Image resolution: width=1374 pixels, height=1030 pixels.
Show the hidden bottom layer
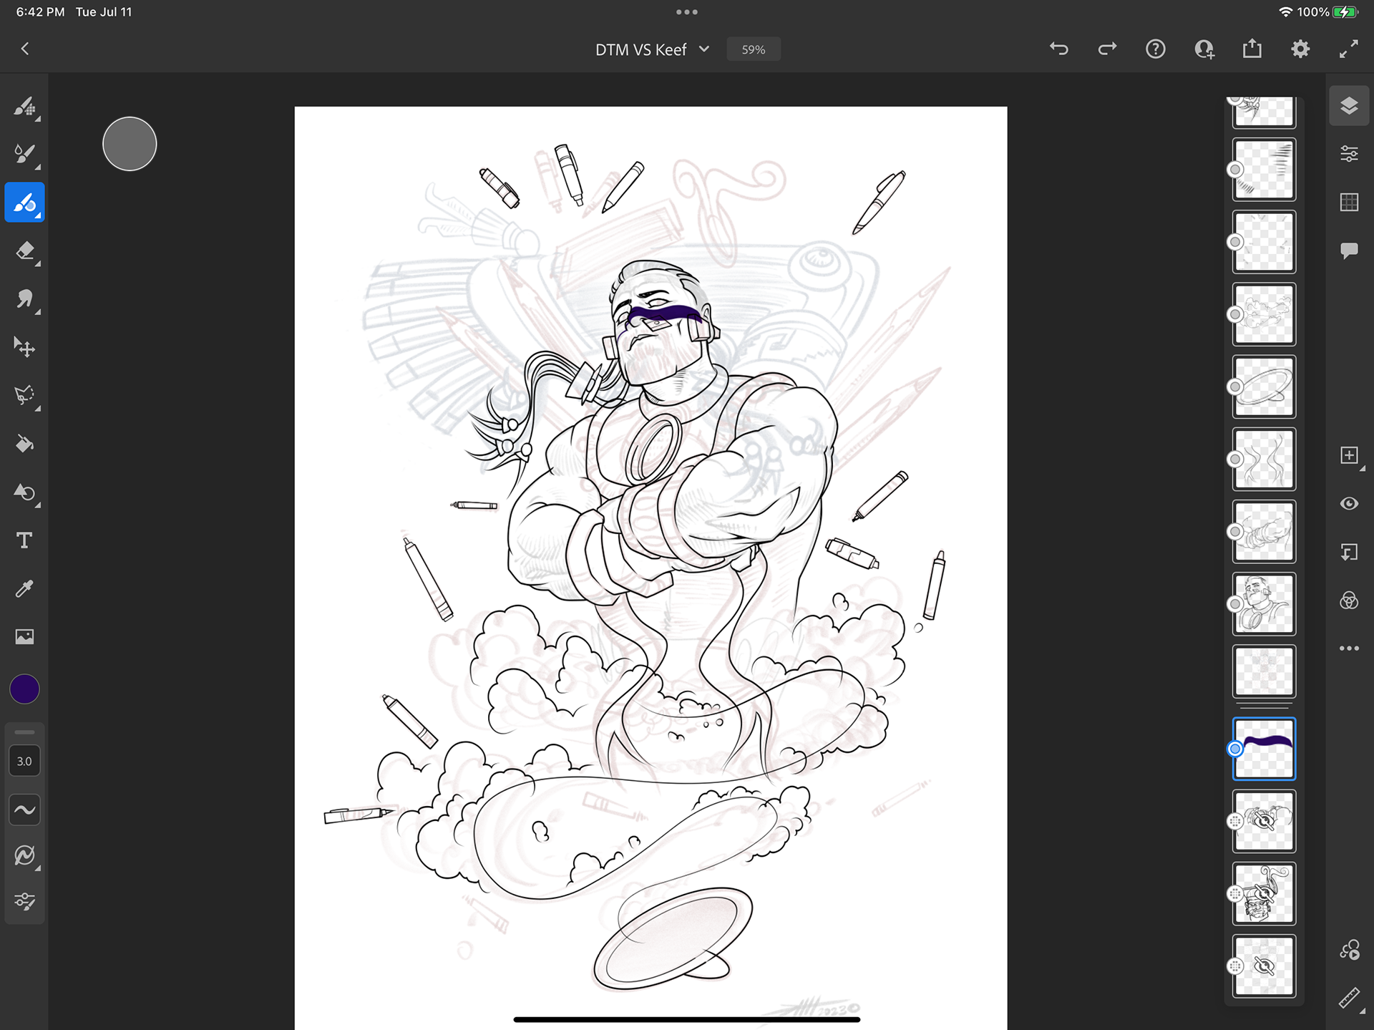click(1264, 966)
